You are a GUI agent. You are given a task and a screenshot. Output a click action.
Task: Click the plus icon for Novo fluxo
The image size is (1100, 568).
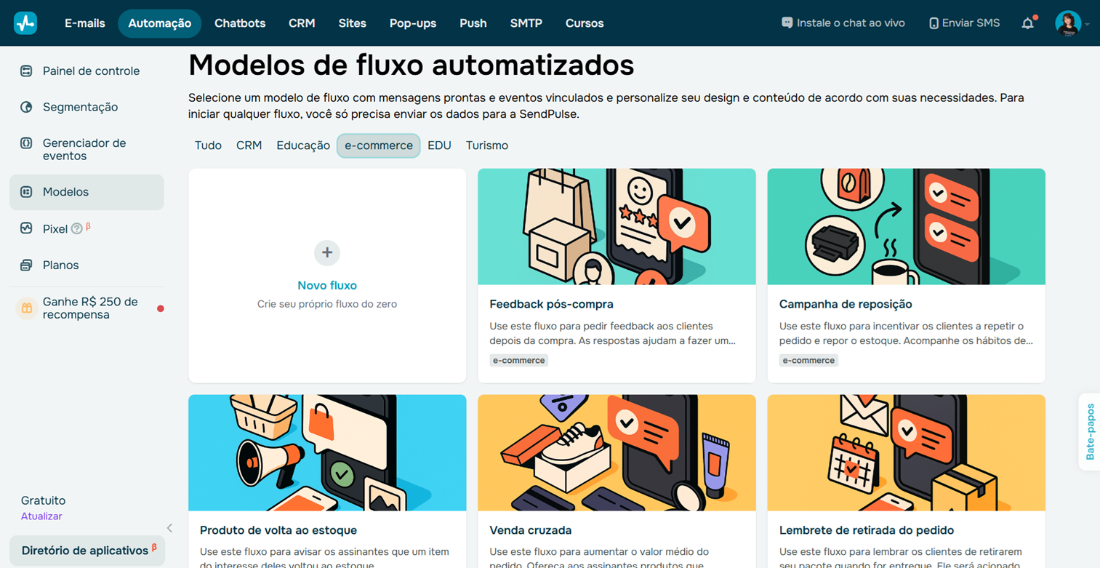click(x=327, y=252)
